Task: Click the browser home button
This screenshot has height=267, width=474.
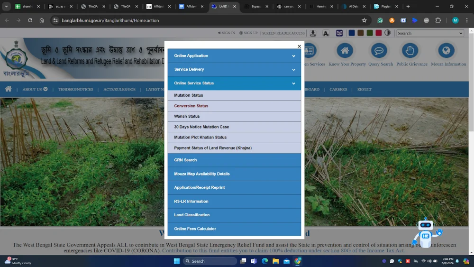Action: click(42, 20)
